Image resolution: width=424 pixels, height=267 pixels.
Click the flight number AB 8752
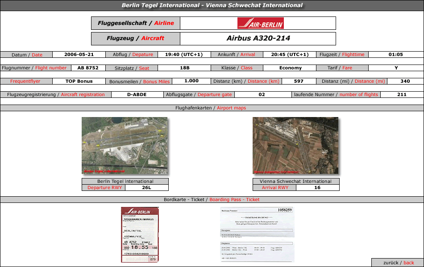(x=88, y=68)
